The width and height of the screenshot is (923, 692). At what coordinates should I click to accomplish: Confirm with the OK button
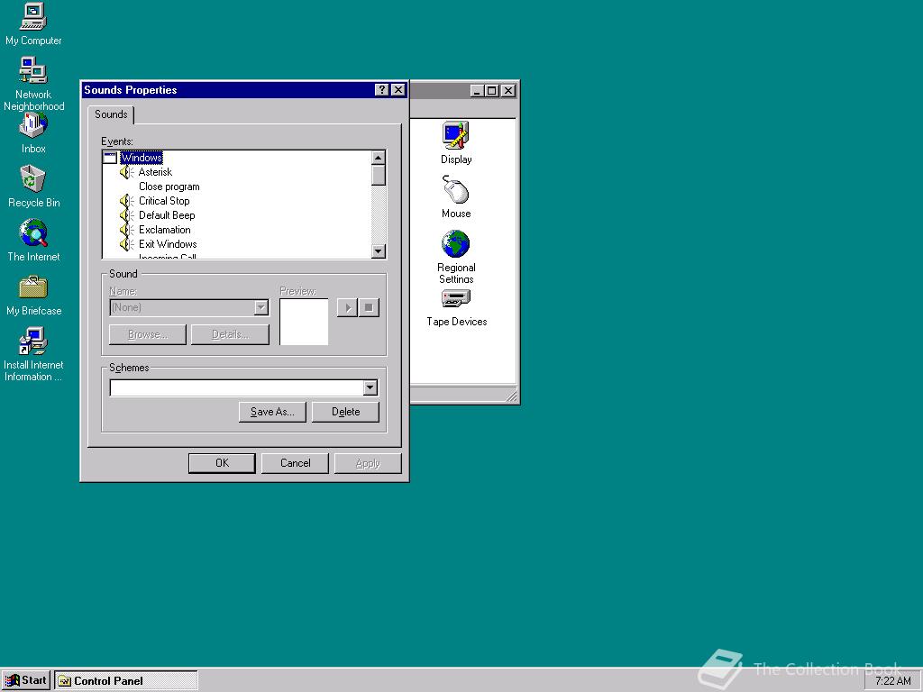222,463
